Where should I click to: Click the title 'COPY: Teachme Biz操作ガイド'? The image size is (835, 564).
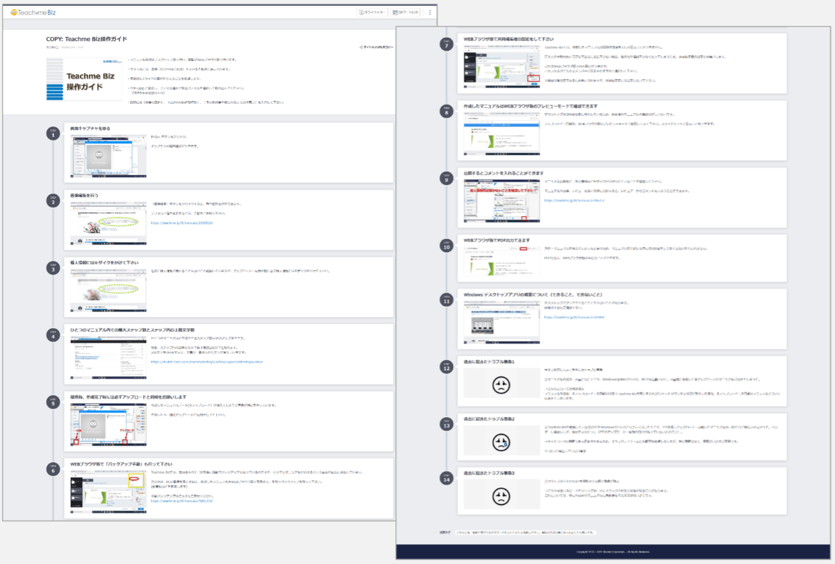click(86, 39)
